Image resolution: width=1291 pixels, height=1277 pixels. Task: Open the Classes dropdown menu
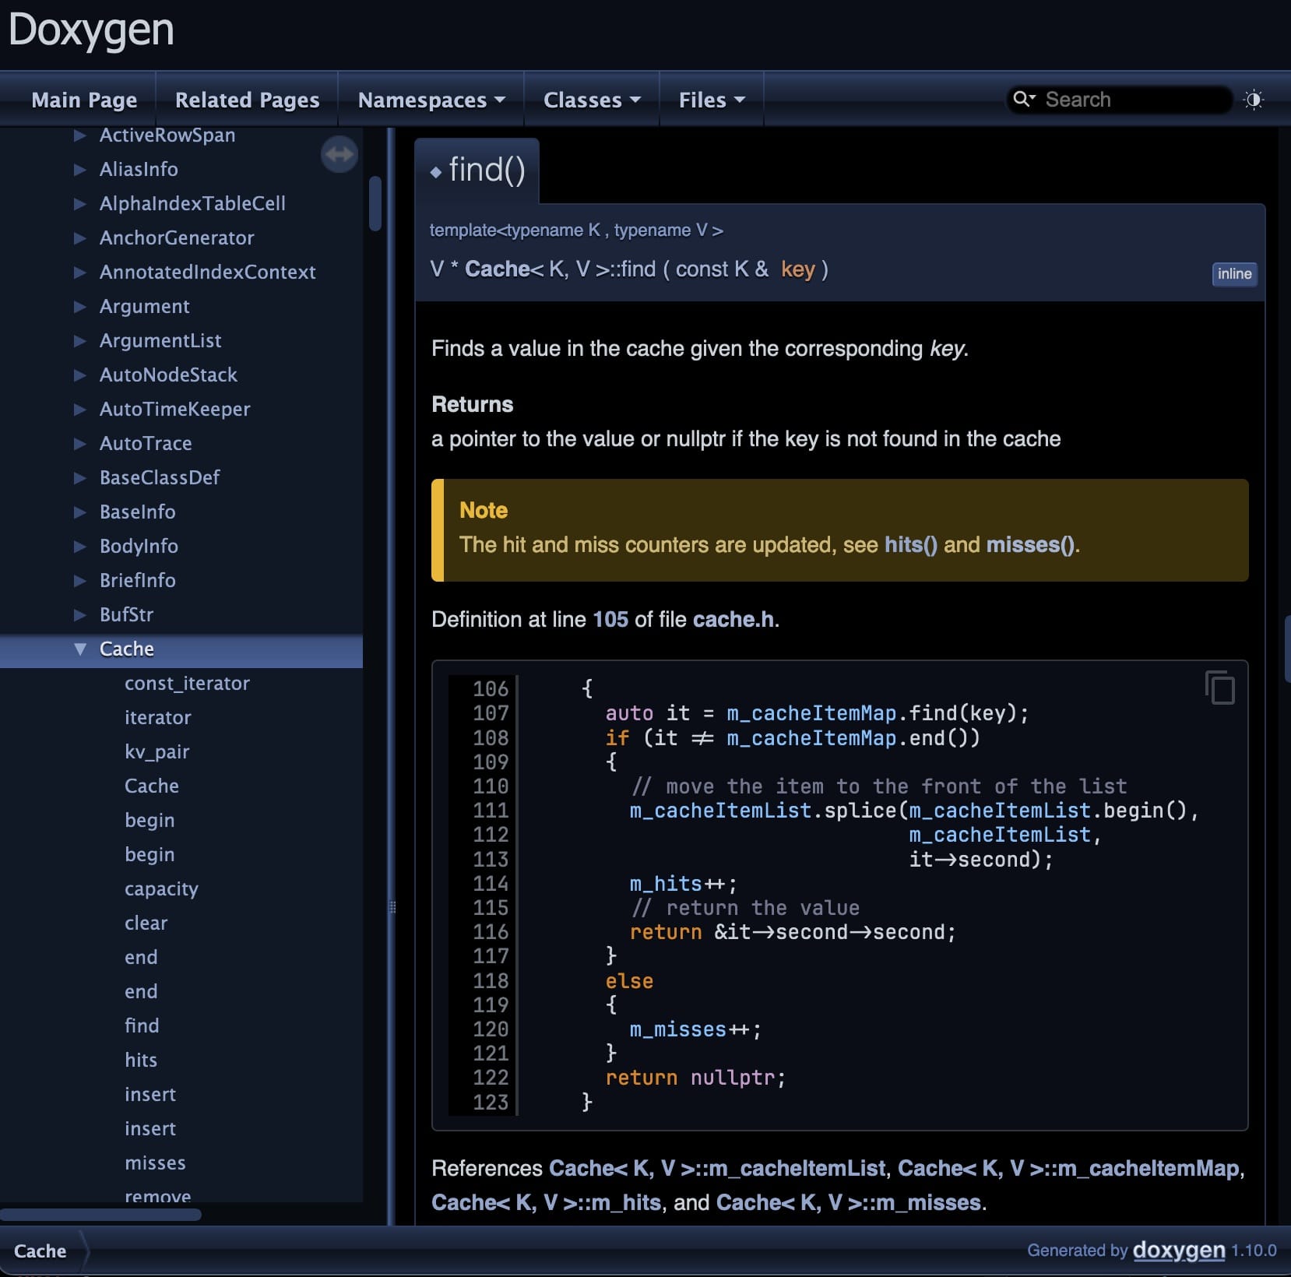(x=591, y=100)
